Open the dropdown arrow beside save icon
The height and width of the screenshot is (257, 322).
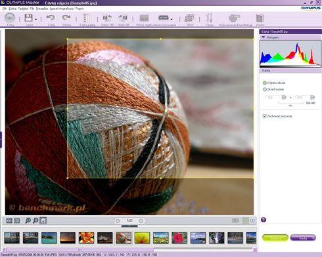[36, 20]
